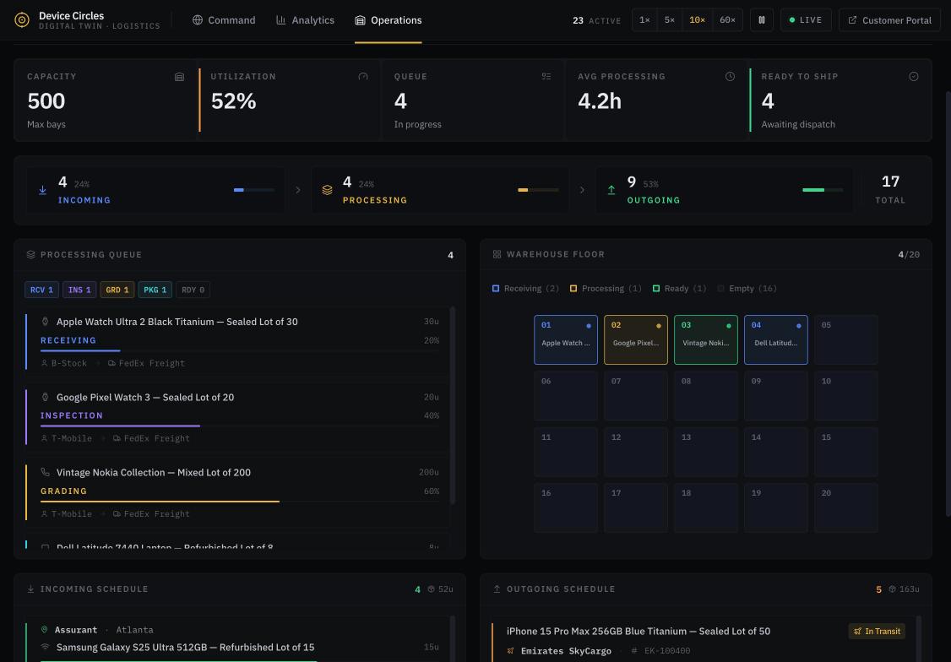The image size is (951, 662).
Task: Click the Device Circles logo icon
Action: pyautogui.click(x=22, y=20)
